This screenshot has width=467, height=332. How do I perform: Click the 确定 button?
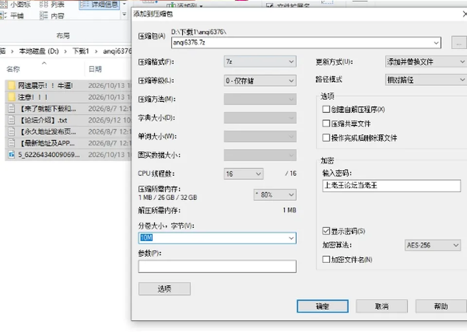pyautogui.click(x=323, y=306)
